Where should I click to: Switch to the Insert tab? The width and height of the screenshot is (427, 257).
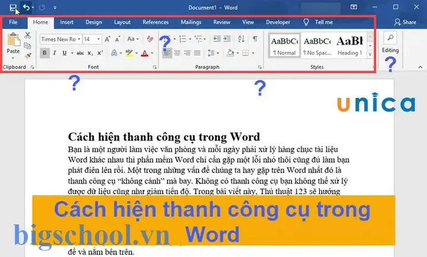[x=66, y=23]
